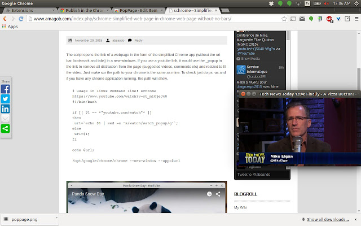Open the mail extension icon in toolbar

(302, 19)
